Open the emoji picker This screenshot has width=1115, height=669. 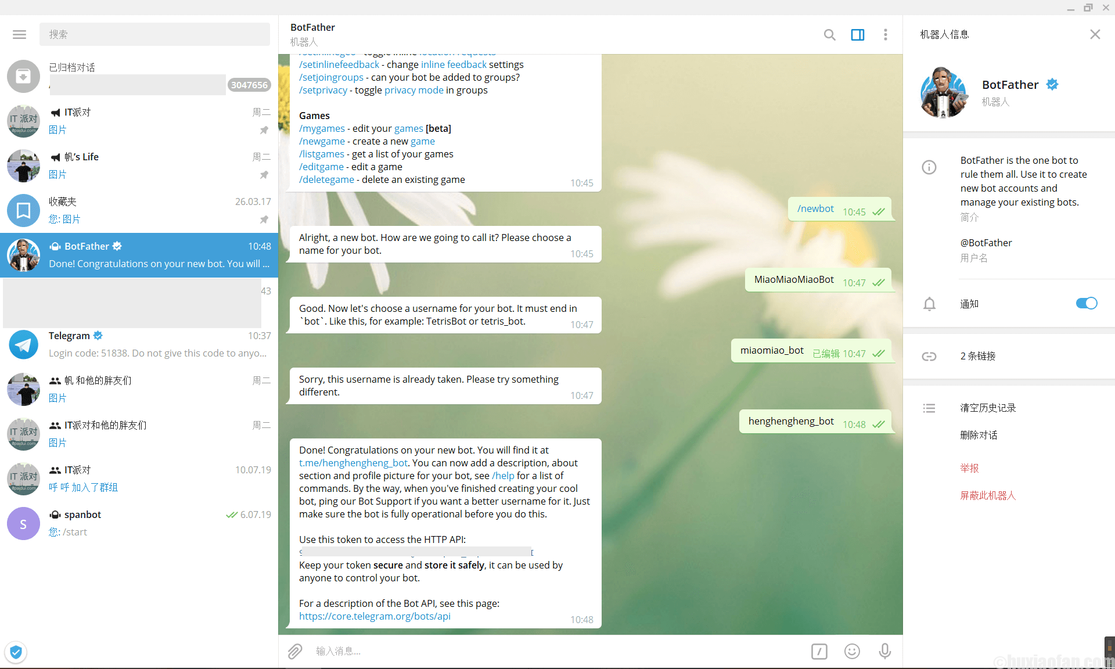(x=852, y=652)
